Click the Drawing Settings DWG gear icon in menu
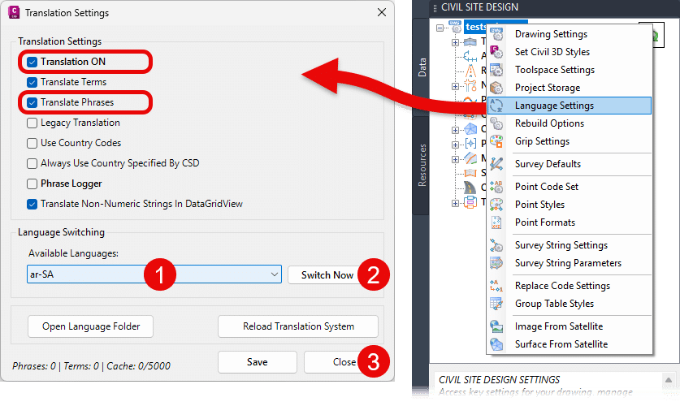 tap(496, 34)
